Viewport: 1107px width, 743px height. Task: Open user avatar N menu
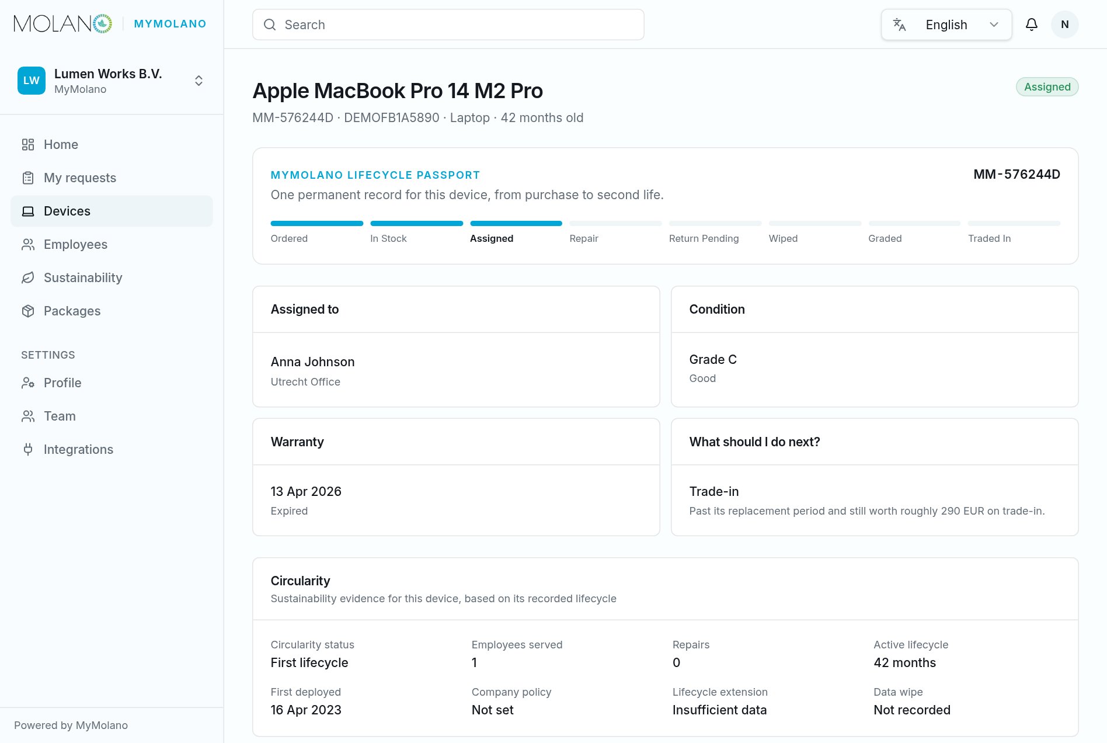click(1065, 25)
